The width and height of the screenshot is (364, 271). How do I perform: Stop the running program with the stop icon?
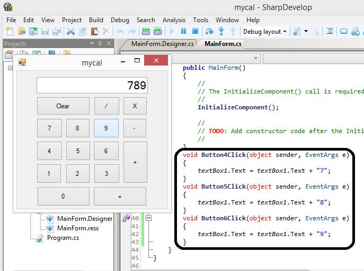pos(195,32)
